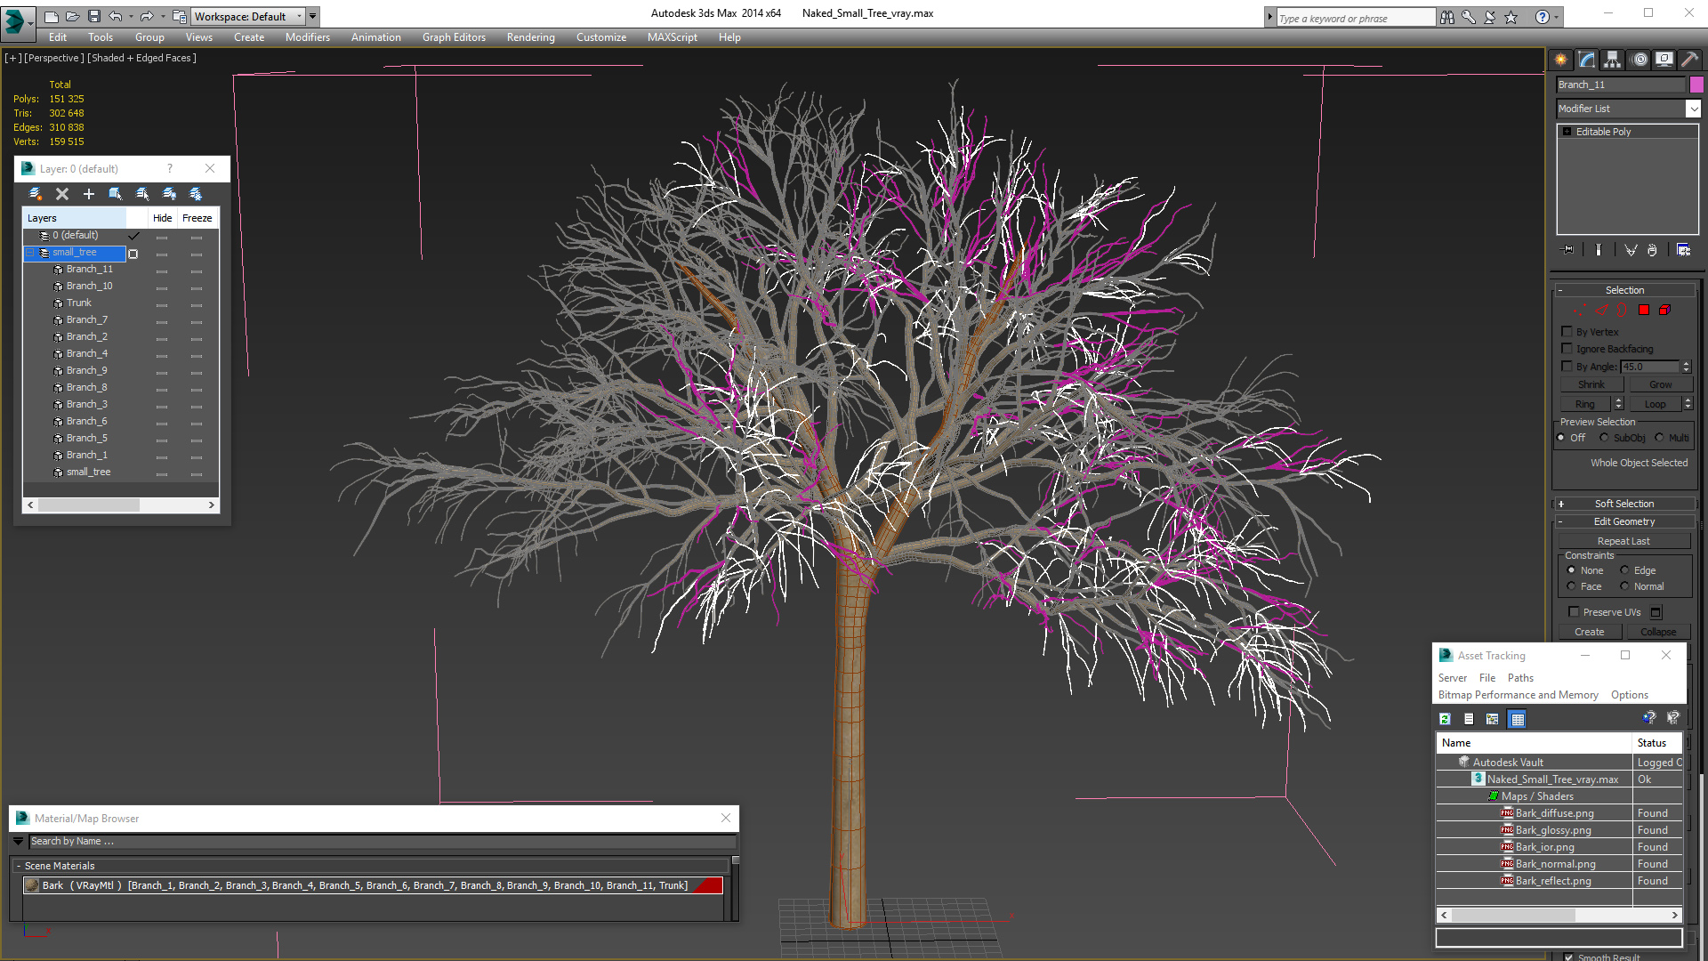Open the Hierarchy command panel tab
This screenshot has height=961, width=1708.
pyautogui.click(x=1613, y=60)
